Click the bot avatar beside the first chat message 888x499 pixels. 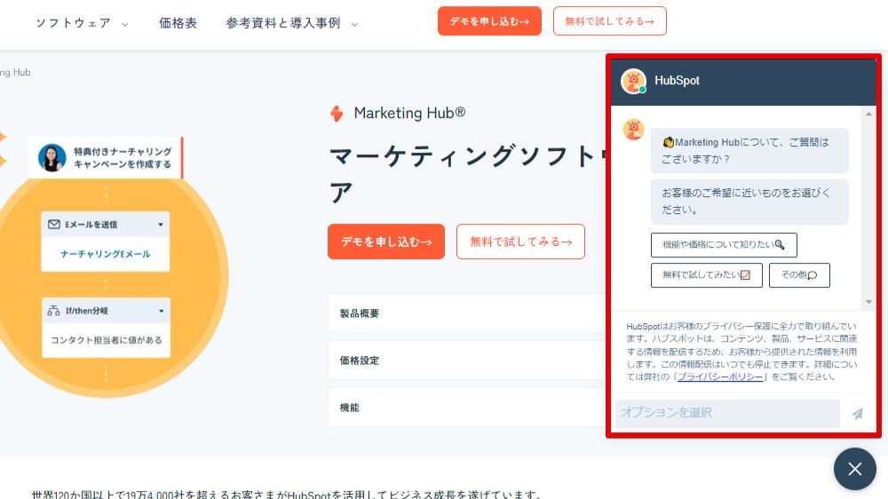click(x=634, y=129)
